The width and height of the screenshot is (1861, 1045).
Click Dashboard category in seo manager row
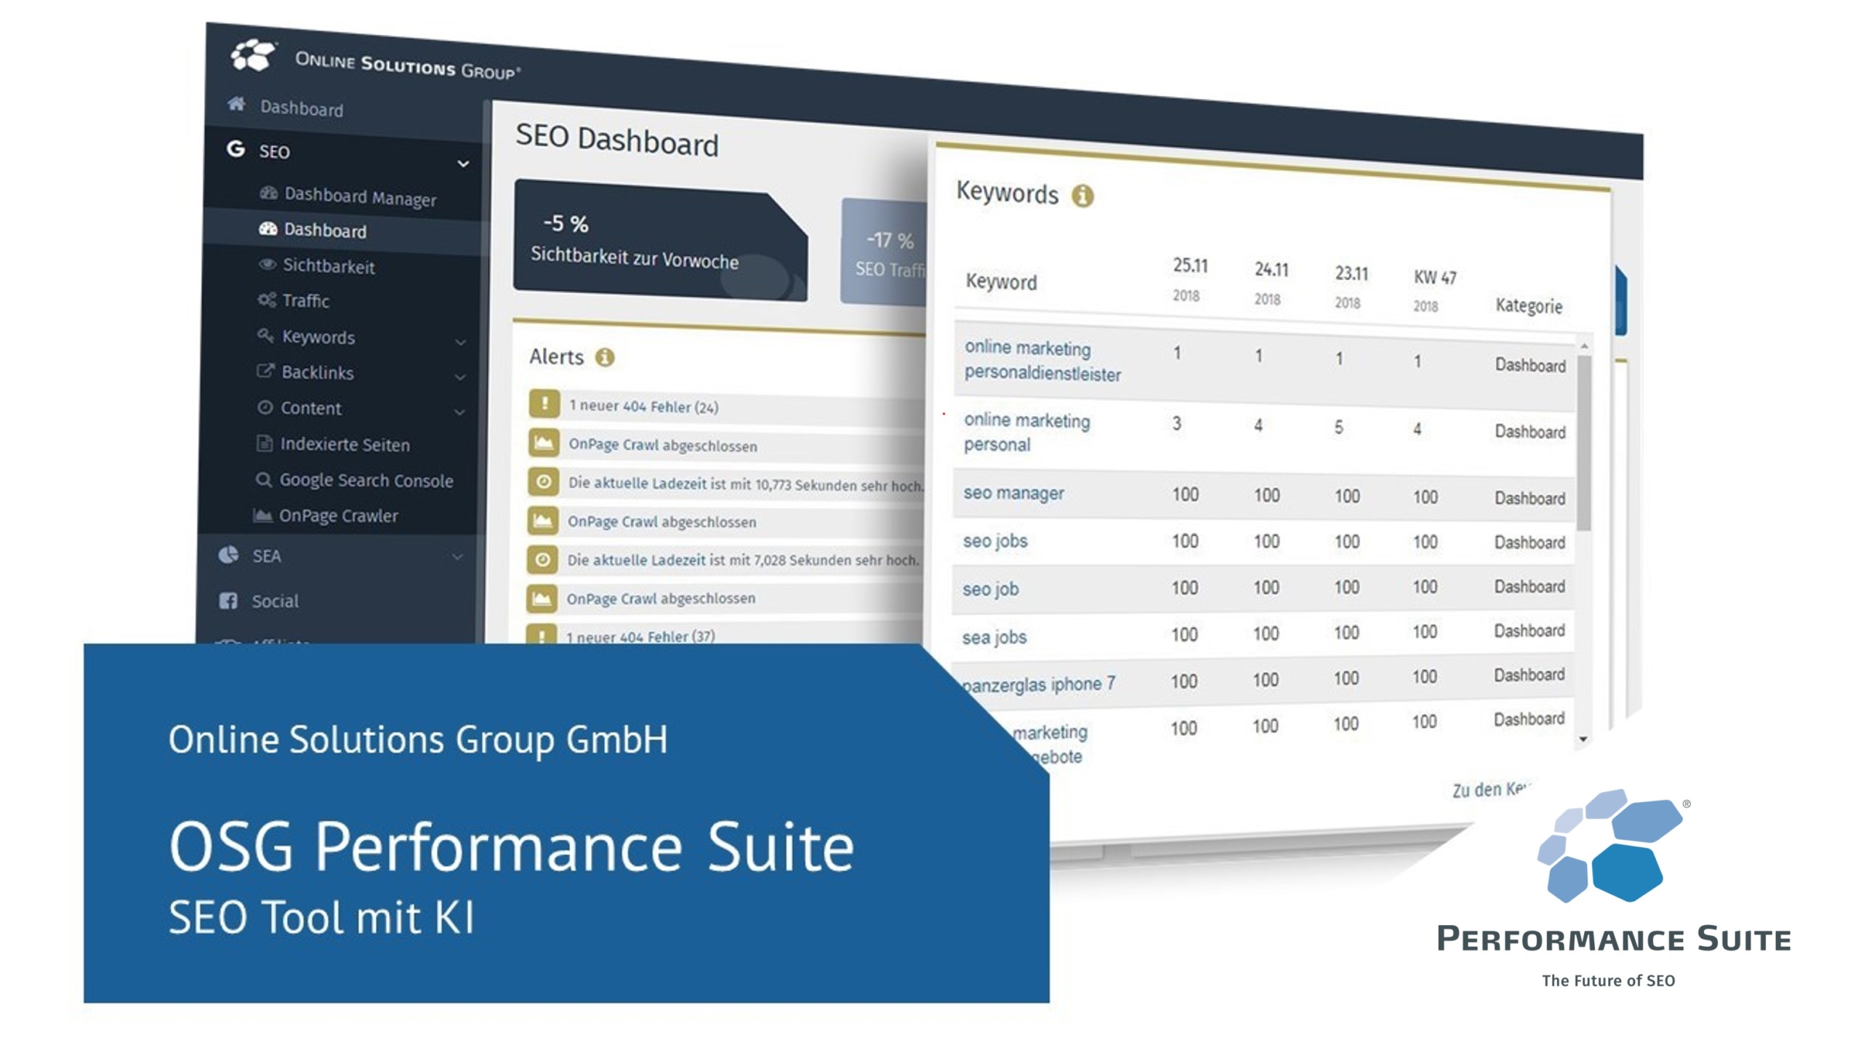[x=1530, y=498]
